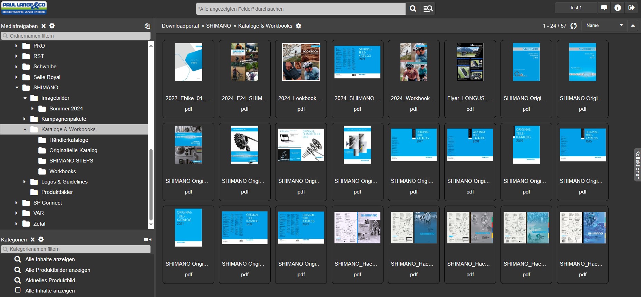Toggle ascending sort order arrow
The height and width of the screenshot is (297, 641).
633,26
